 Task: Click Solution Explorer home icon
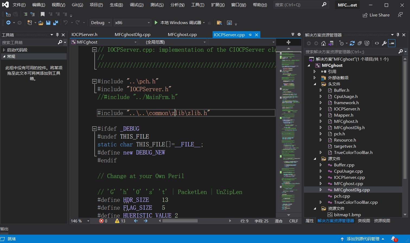(x=323, y=43)
